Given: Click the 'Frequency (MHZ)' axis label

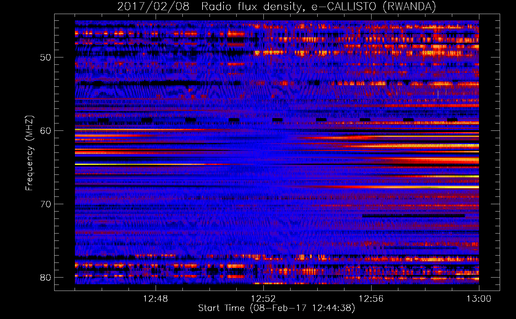Looking at the screenshot, I should coord(29,153).
